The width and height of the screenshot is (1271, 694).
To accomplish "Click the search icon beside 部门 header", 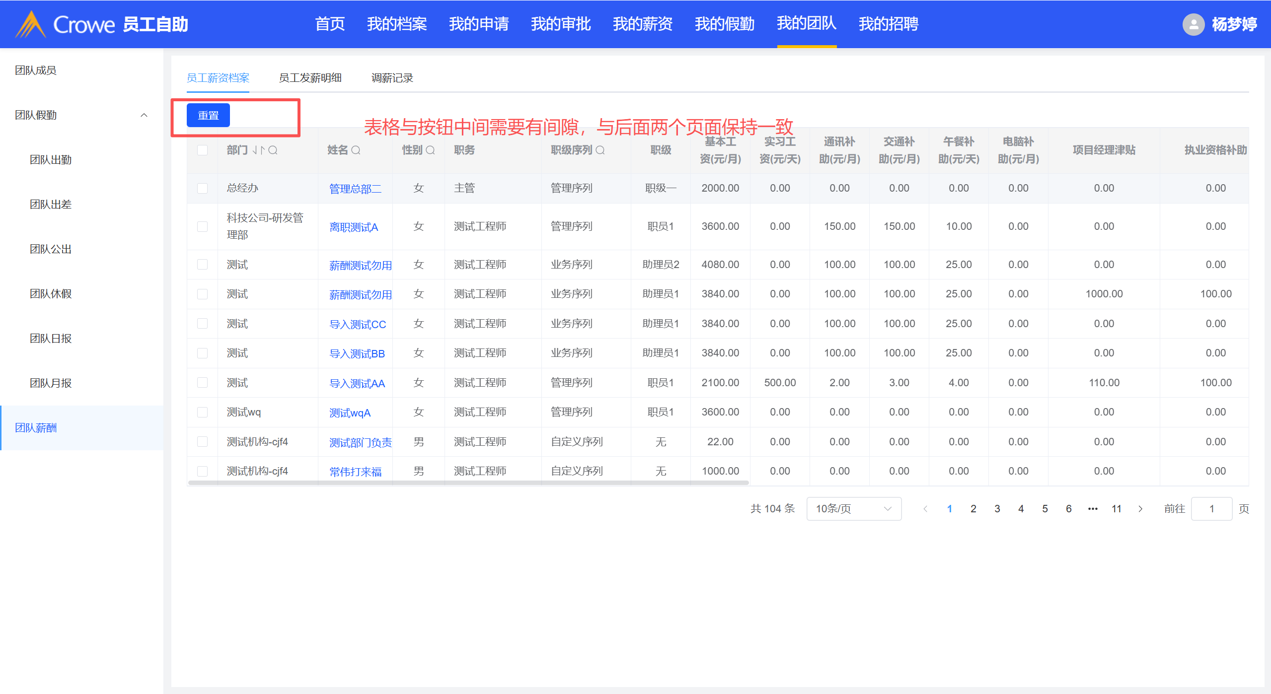I will 273,150.
